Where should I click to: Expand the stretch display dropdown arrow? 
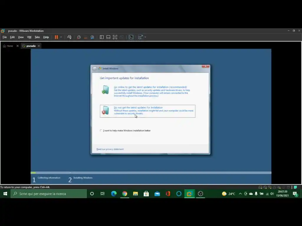145,37
